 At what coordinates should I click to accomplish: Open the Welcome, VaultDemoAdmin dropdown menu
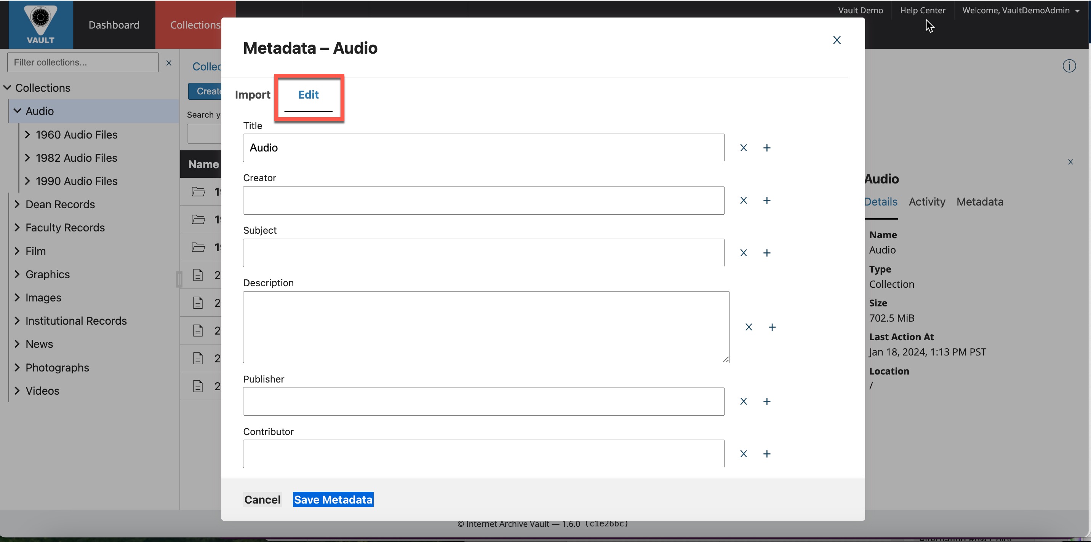pyautogui.click(x=1020, y=11)
